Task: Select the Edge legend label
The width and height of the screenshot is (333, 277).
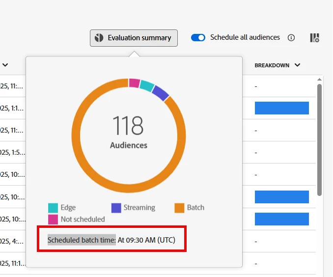Action: (68, 208)
